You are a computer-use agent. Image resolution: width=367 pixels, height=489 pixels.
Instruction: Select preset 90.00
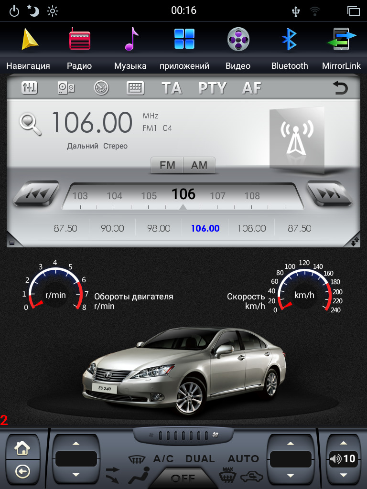click(112, 228)
